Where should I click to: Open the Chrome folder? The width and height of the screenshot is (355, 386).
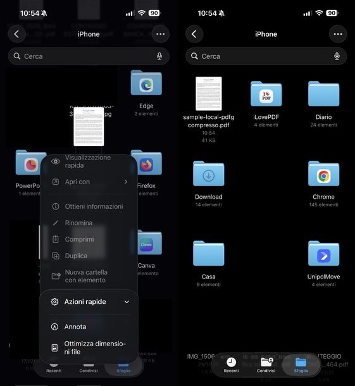[324, 173]
